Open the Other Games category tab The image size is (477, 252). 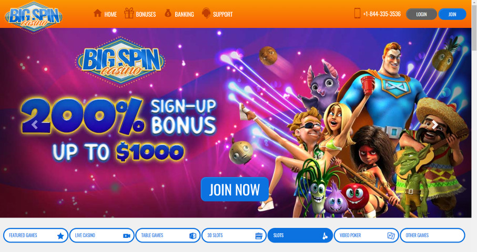coord(432,235)
